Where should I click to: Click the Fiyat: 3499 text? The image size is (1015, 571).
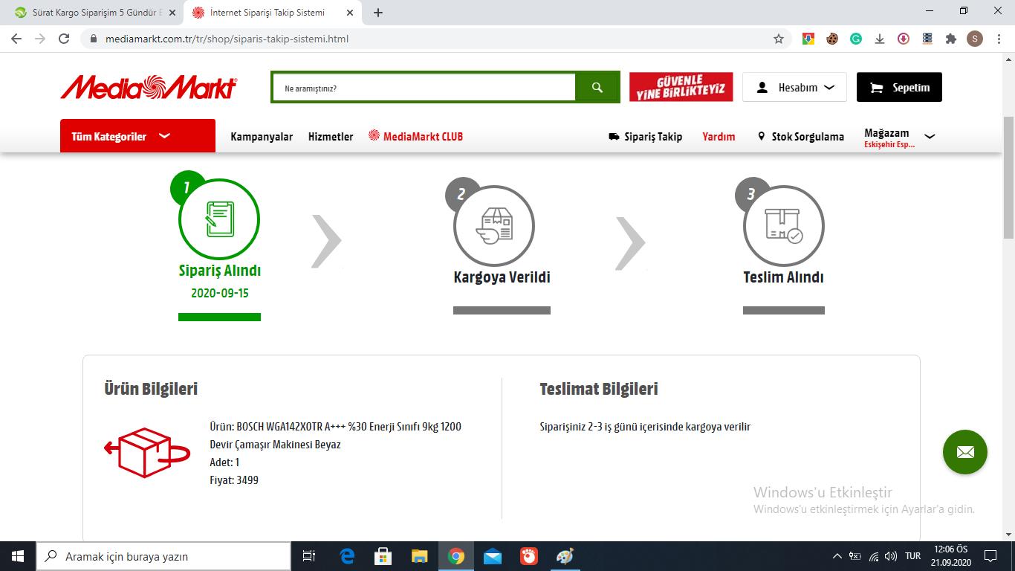[234, 480]
